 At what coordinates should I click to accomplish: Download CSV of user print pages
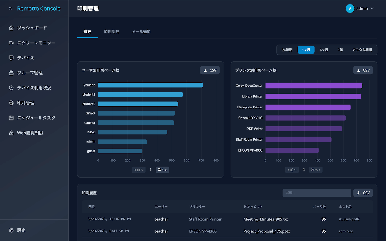[210, 70]
